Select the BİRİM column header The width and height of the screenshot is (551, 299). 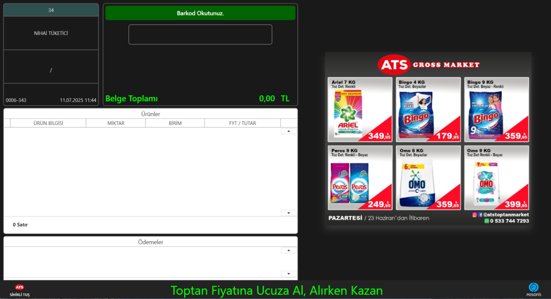click(175, 123)
